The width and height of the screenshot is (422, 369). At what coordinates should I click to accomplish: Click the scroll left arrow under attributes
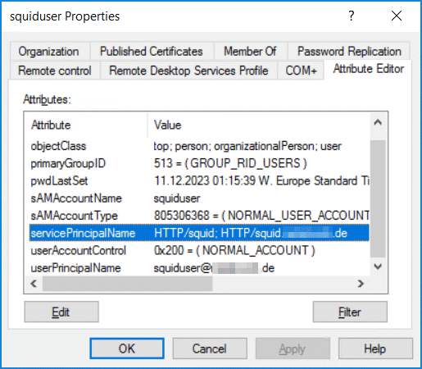click(34, 284)
